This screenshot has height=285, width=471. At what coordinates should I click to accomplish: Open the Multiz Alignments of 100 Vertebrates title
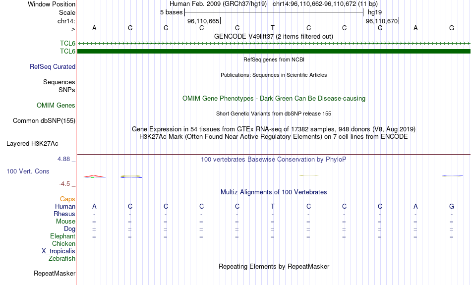274,192
